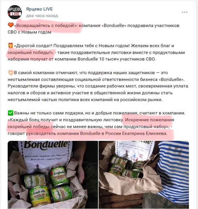Click the green checkmark emoji
198x209 pixels.
10,113
